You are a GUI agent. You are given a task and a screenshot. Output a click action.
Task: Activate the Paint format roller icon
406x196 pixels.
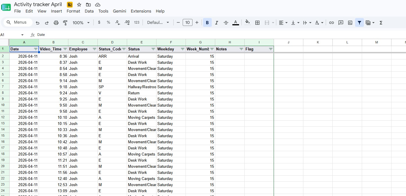[65, 23]
